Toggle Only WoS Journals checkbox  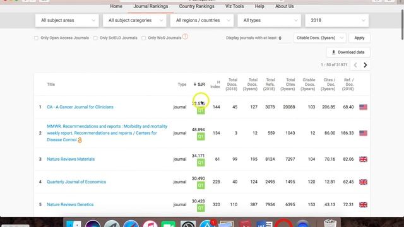click(143, 38)
